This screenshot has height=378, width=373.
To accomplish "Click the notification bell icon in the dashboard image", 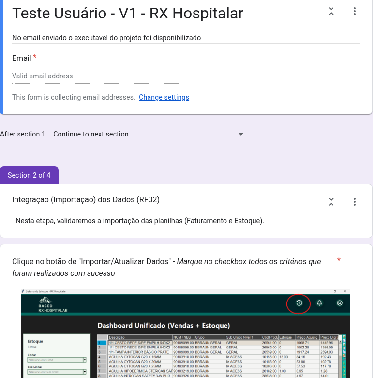I will tap(319, 303).
